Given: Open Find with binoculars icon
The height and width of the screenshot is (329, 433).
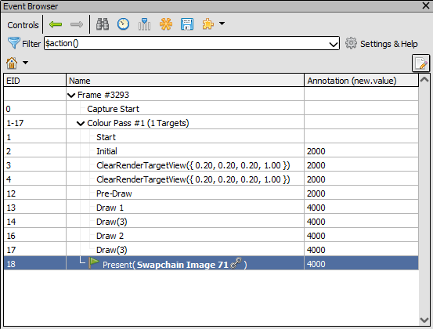Looking at the screenshot, I should [x=103, y=24].
